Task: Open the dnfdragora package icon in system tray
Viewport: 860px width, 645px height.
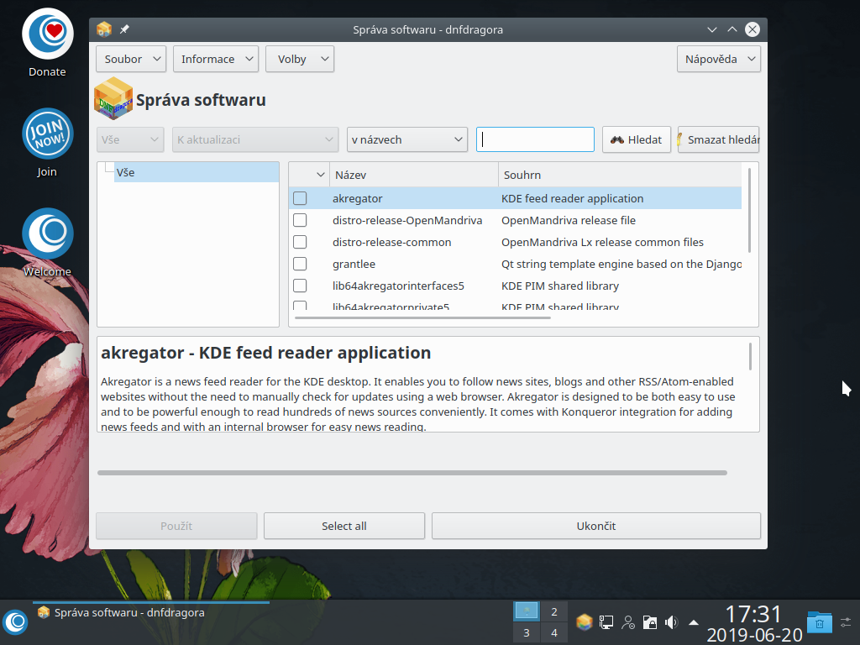Action: point(584,621)
